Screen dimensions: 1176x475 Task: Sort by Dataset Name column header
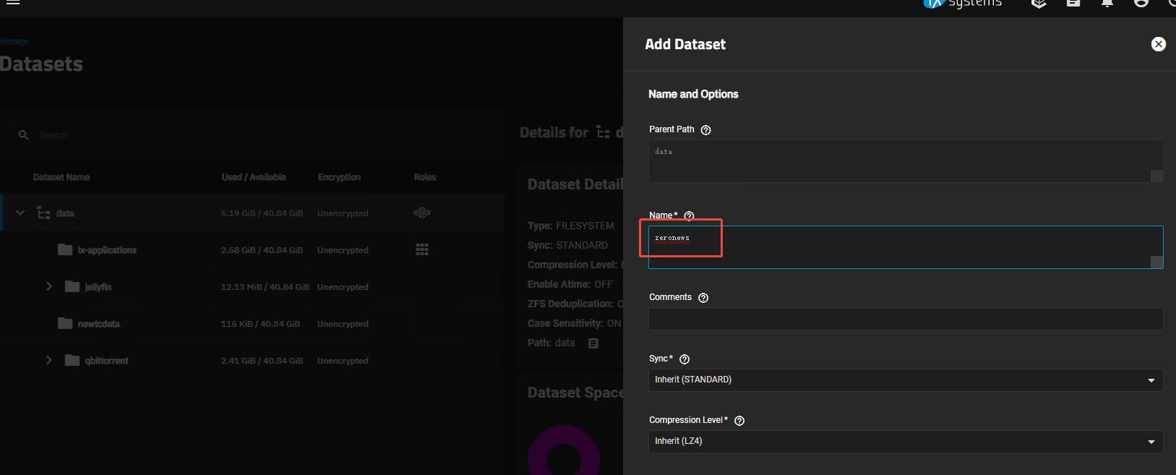coord(61,177)
